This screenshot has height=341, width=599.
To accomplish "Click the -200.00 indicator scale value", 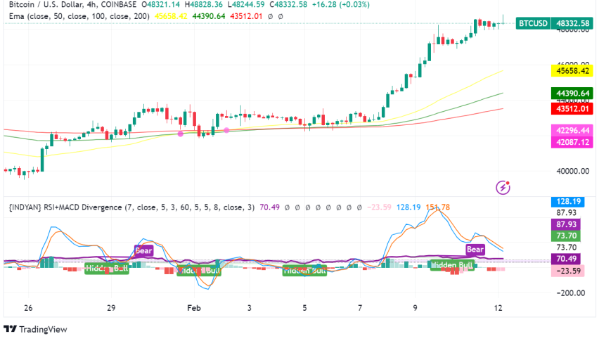I will (571, 293).
